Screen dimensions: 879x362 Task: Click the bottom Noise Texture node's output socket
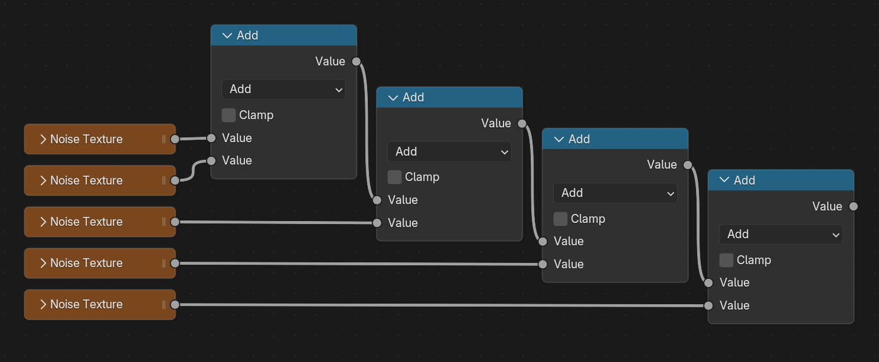(175, 304)
